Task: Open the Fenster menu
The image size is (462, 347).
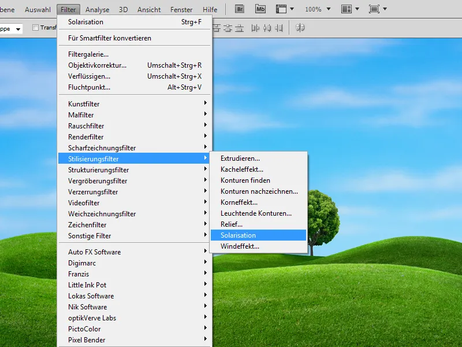Action: [181, 10]
